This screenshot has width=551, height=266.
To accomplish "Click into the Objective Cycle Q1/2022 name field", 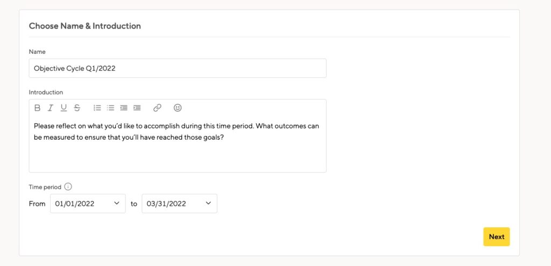I will (178, 68).
